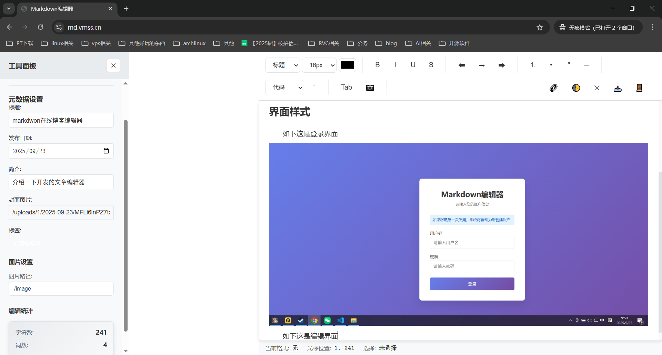This screenshot has height=355, width=662.
Task: Close the 工具面板 tool panel
Action: [x=113, y=65]
